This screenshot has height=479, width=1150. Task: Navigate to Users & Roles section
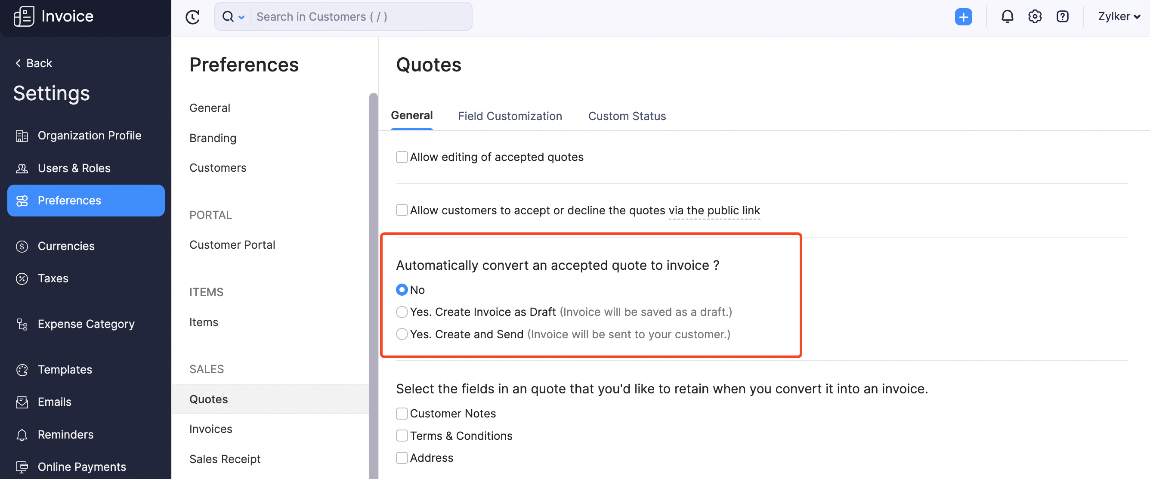(x=74, y=167)
